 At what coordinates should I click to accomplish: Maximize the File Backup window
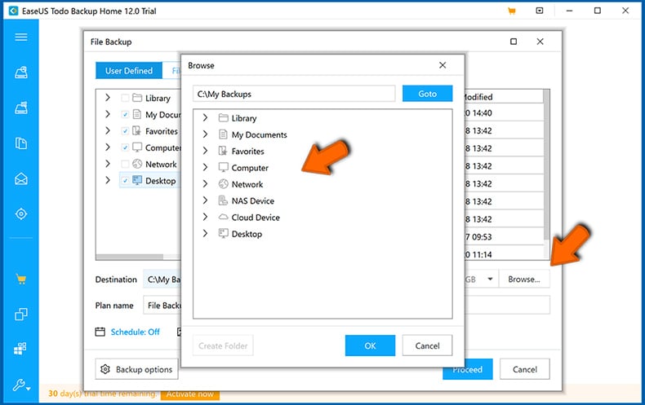514,42
